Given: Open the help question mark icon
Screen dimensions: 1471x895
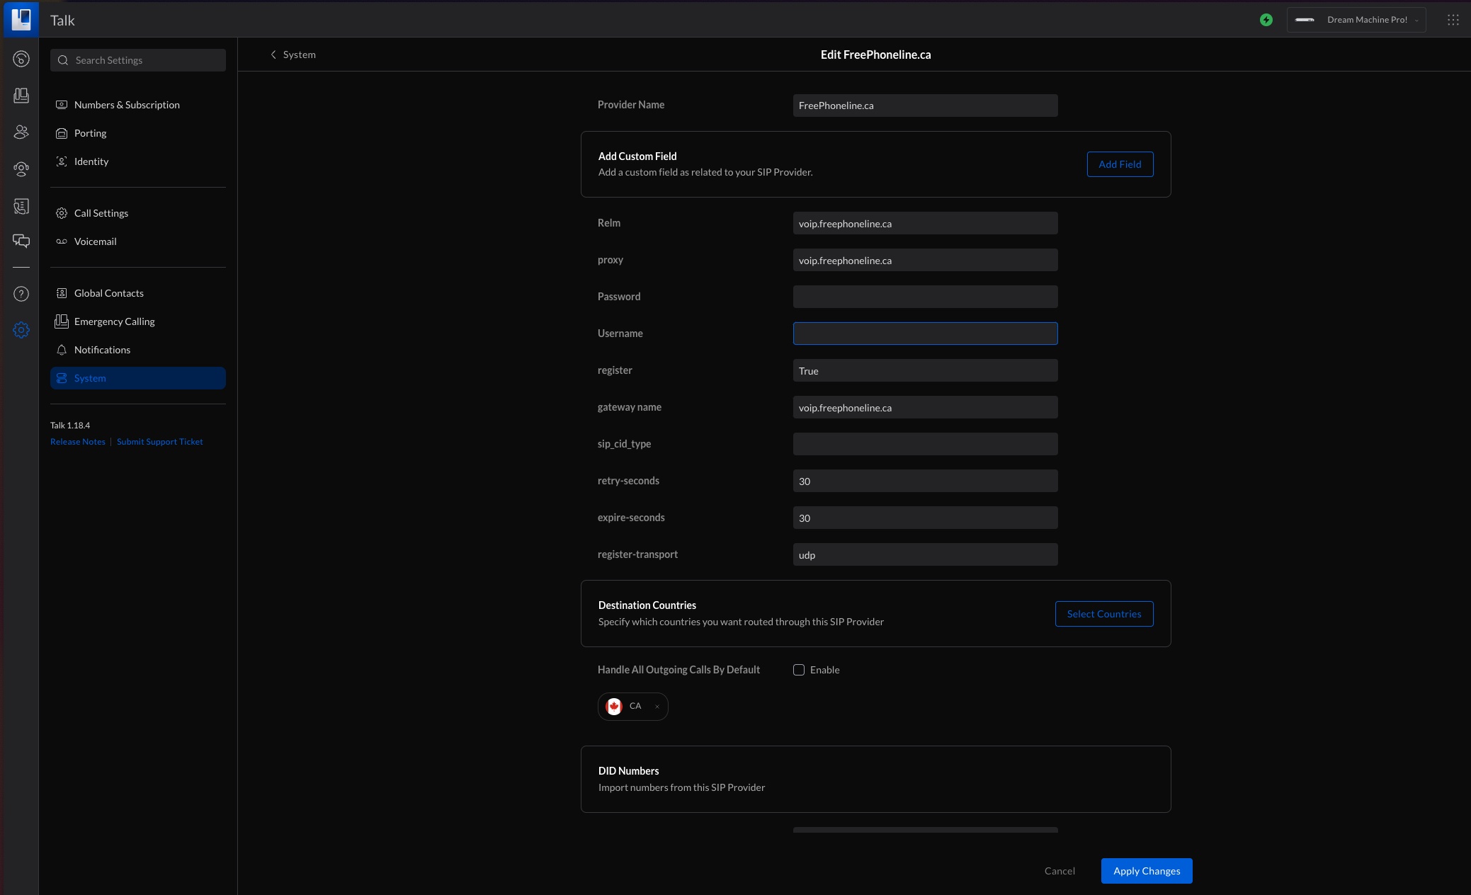Looking at the screenshot, I should (21, 294).
